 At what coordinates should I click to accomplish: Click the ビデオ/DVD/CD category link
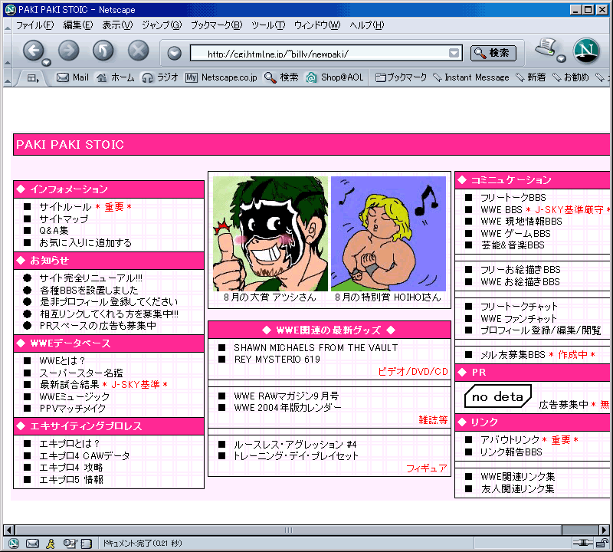click(413, 372)
